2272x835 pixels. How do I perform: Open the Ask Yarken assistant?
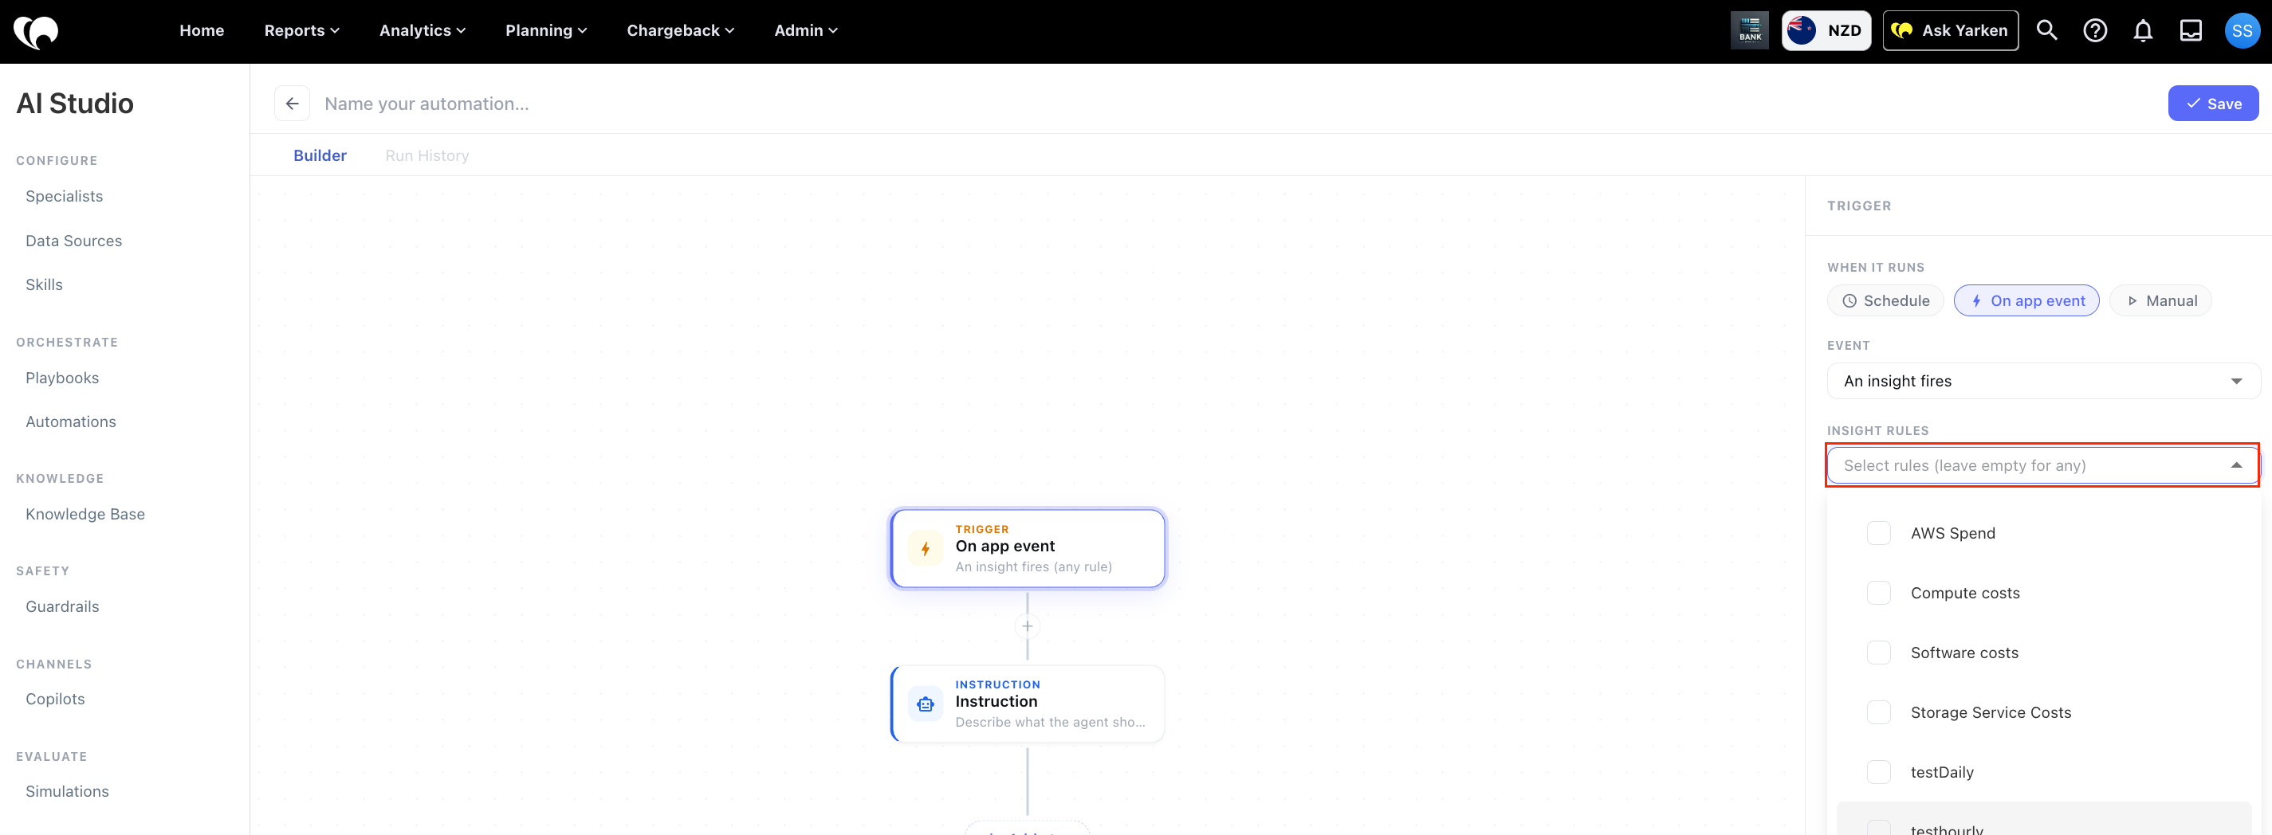click(x=1950, y=31)
